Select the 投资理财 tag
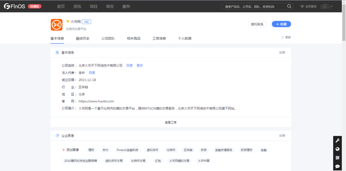Screen dimensions: 346x171 pos(246,150)
